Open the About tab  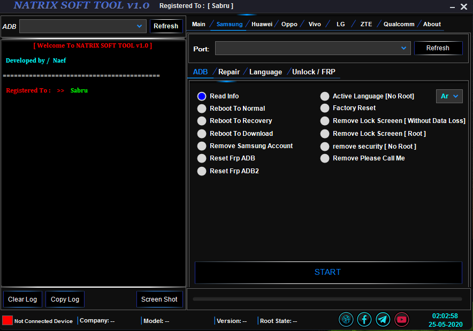(x=432, y=24)
